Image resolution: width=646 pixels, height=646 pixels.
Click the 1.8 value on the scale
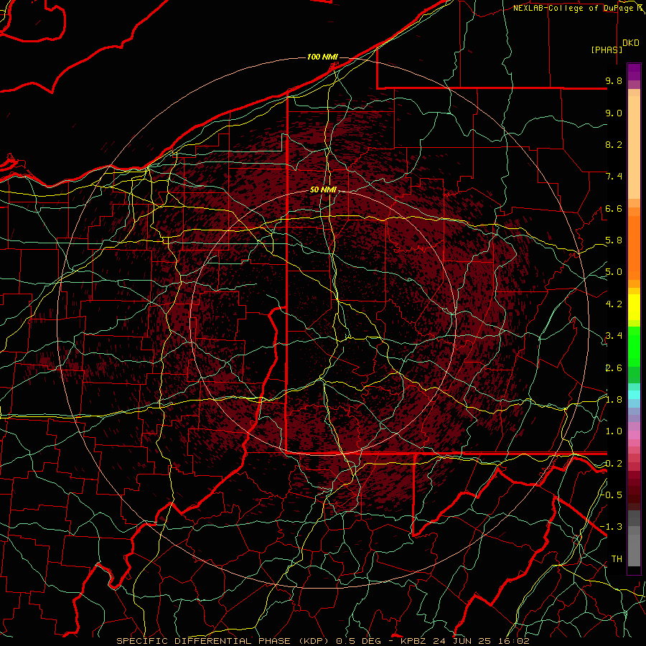(x=614, y=400)
